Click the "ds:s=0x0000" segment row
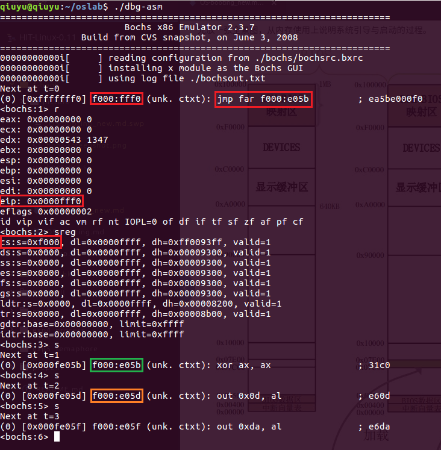This screenshot has height=450, width=441. (x=135, y=253)
